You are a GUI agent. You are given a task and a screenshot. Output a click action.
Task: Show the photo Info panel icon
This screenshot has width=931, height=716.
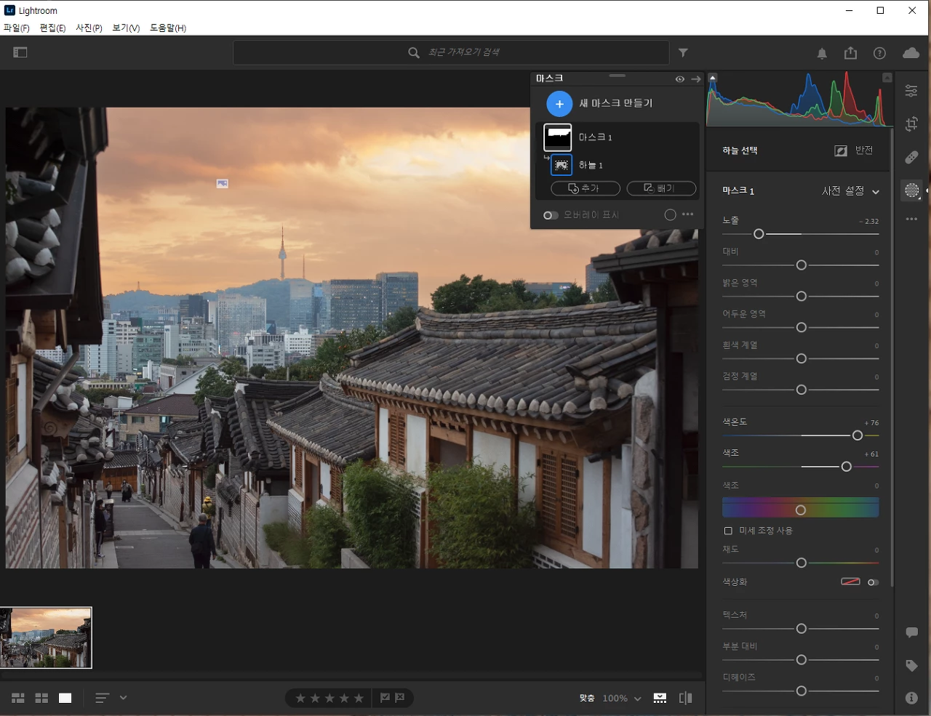(x=911, y=698)
